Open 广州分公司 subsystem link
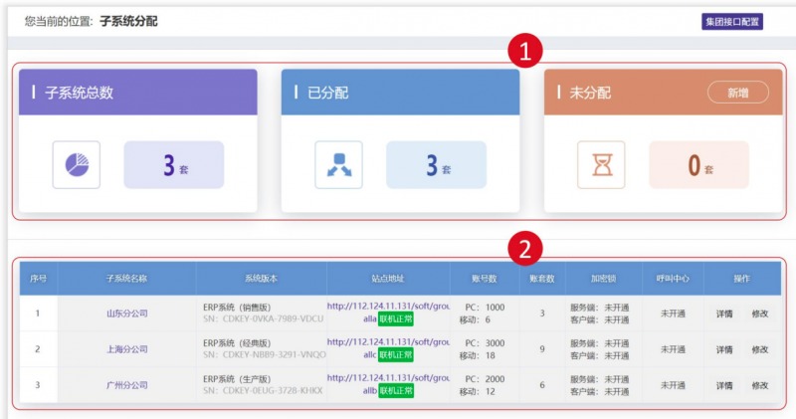 tap(127, 385)
